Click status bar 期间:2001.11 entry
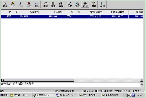146x98 pixels. click(90, 91)
